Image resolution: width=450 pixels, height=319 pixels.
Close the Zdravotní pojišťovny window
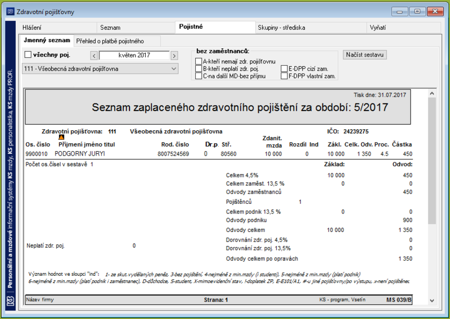coord(435,11)
